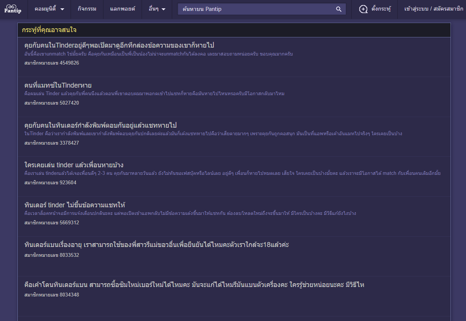
Task: Click author สมาชิกหมายเลข 3378427
Action: click(52, 143)
